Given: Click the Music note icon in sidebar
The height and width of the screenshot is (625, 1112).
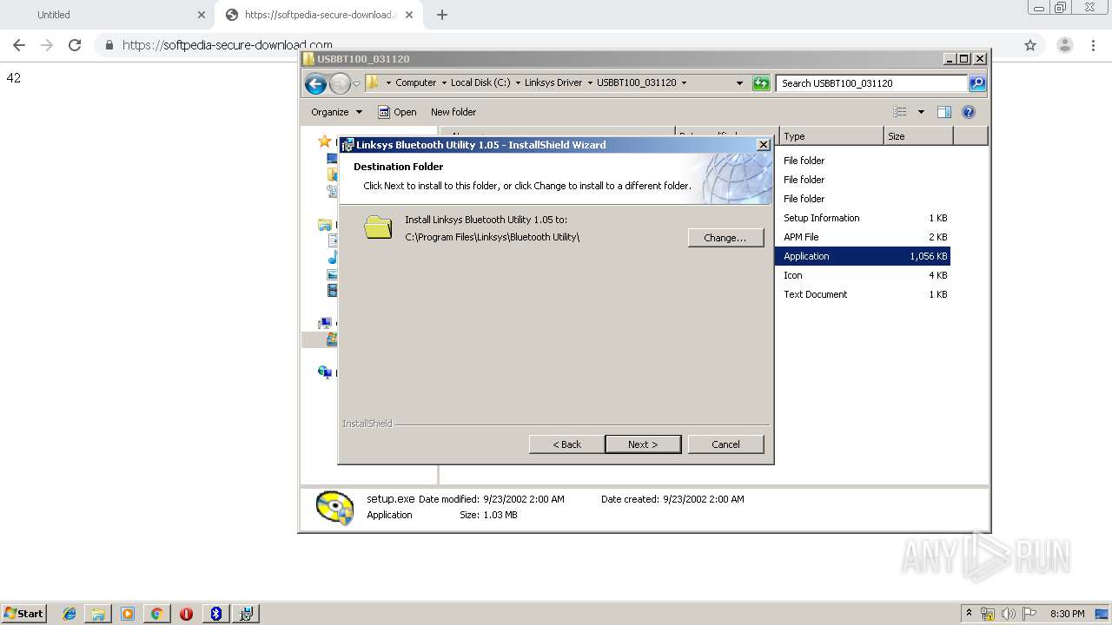Looking at the screenshot, I should click(x=333, y=258).
